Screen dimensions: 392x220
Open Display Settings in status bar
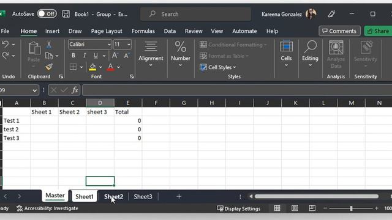pos(239,208)
